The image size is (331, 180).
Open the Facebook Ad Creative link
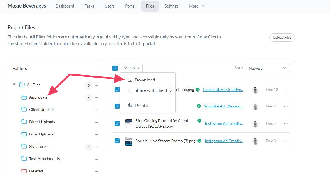pos(223,90)
